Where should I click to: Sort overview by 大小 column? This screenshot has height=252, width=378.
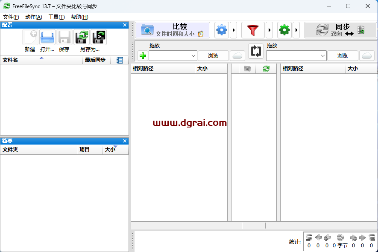115,150
